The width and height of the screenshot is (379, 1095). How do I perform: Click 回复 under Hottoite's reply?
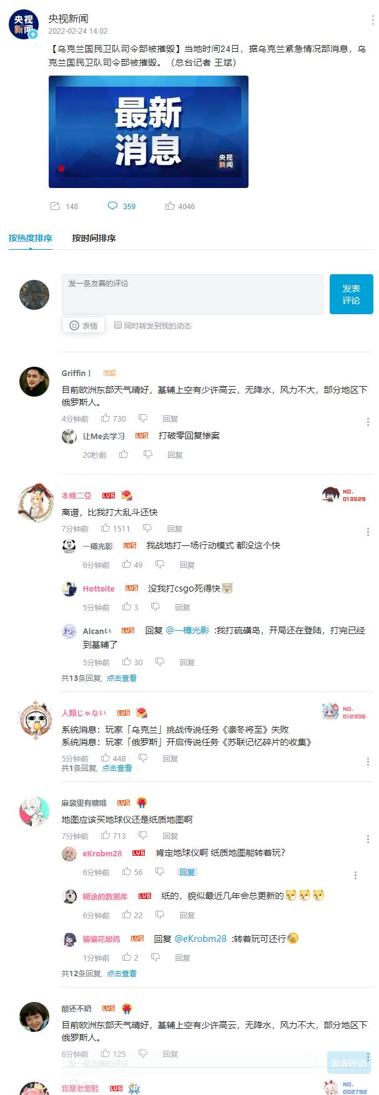point(182,607)
